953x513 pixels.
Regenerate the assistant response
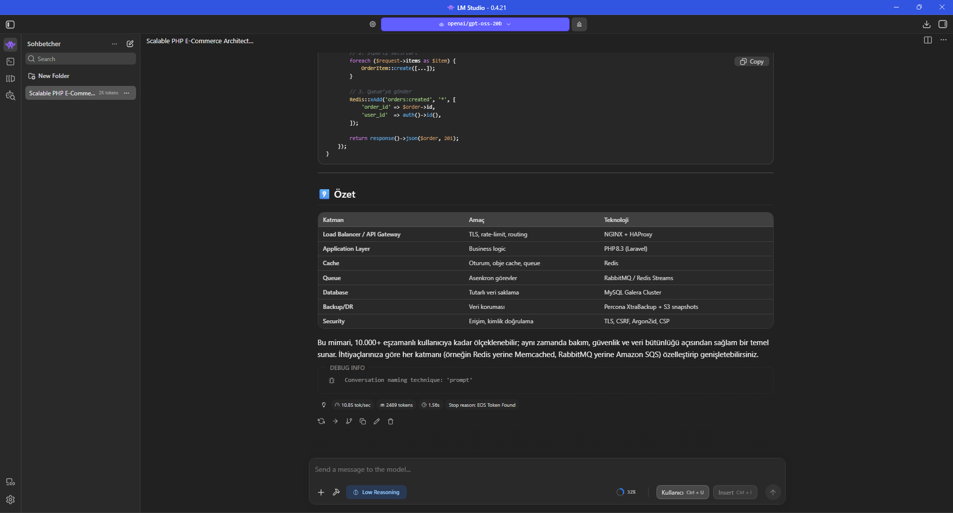[x=321, y=422]
